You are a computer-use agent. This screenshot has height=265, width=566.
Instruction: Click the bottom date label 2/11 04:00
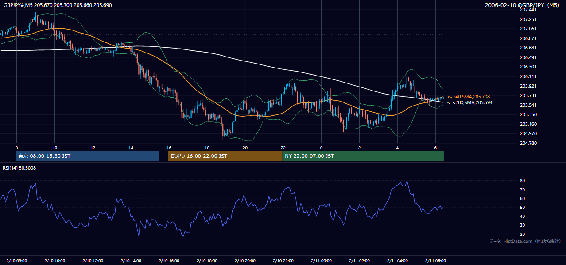397,261
